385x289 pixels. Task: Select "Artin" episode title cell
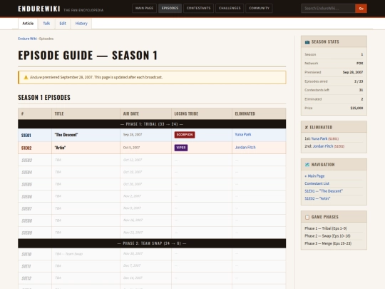coord(86,148)
